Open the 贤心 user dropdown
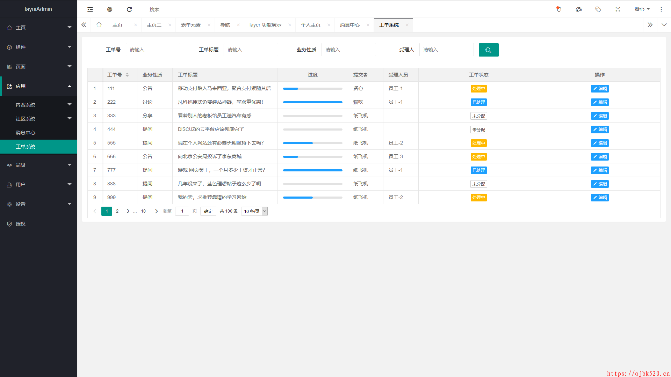This screenshot has height=377, width=671. (x=642, y=9)
